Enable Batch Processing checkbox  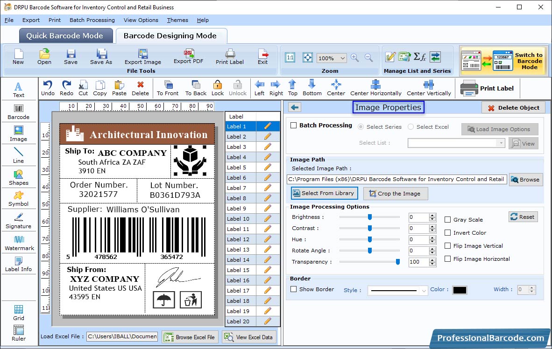point(293,125)
